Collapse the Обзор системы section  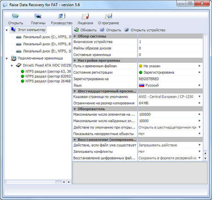coord(75,36)
